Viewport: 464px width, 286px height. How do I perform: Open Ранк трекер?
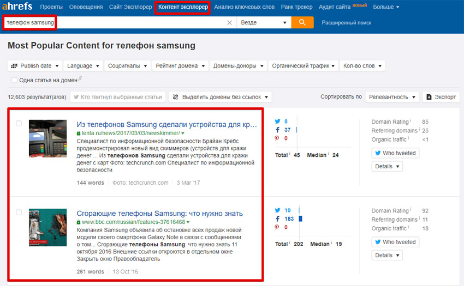coord(296,7)
